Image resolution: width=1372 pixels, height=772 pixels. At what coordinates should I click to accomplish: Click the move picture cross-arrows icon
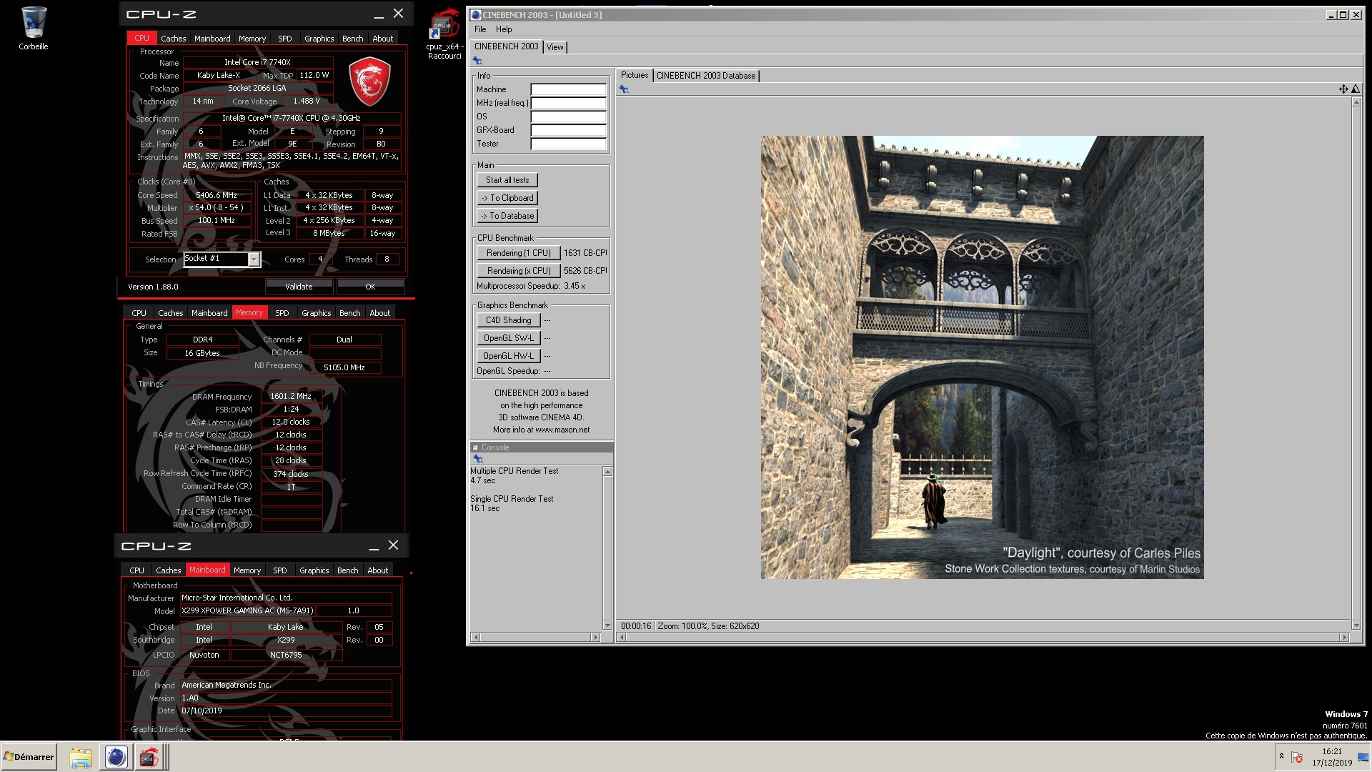(x=1343, y=89)
